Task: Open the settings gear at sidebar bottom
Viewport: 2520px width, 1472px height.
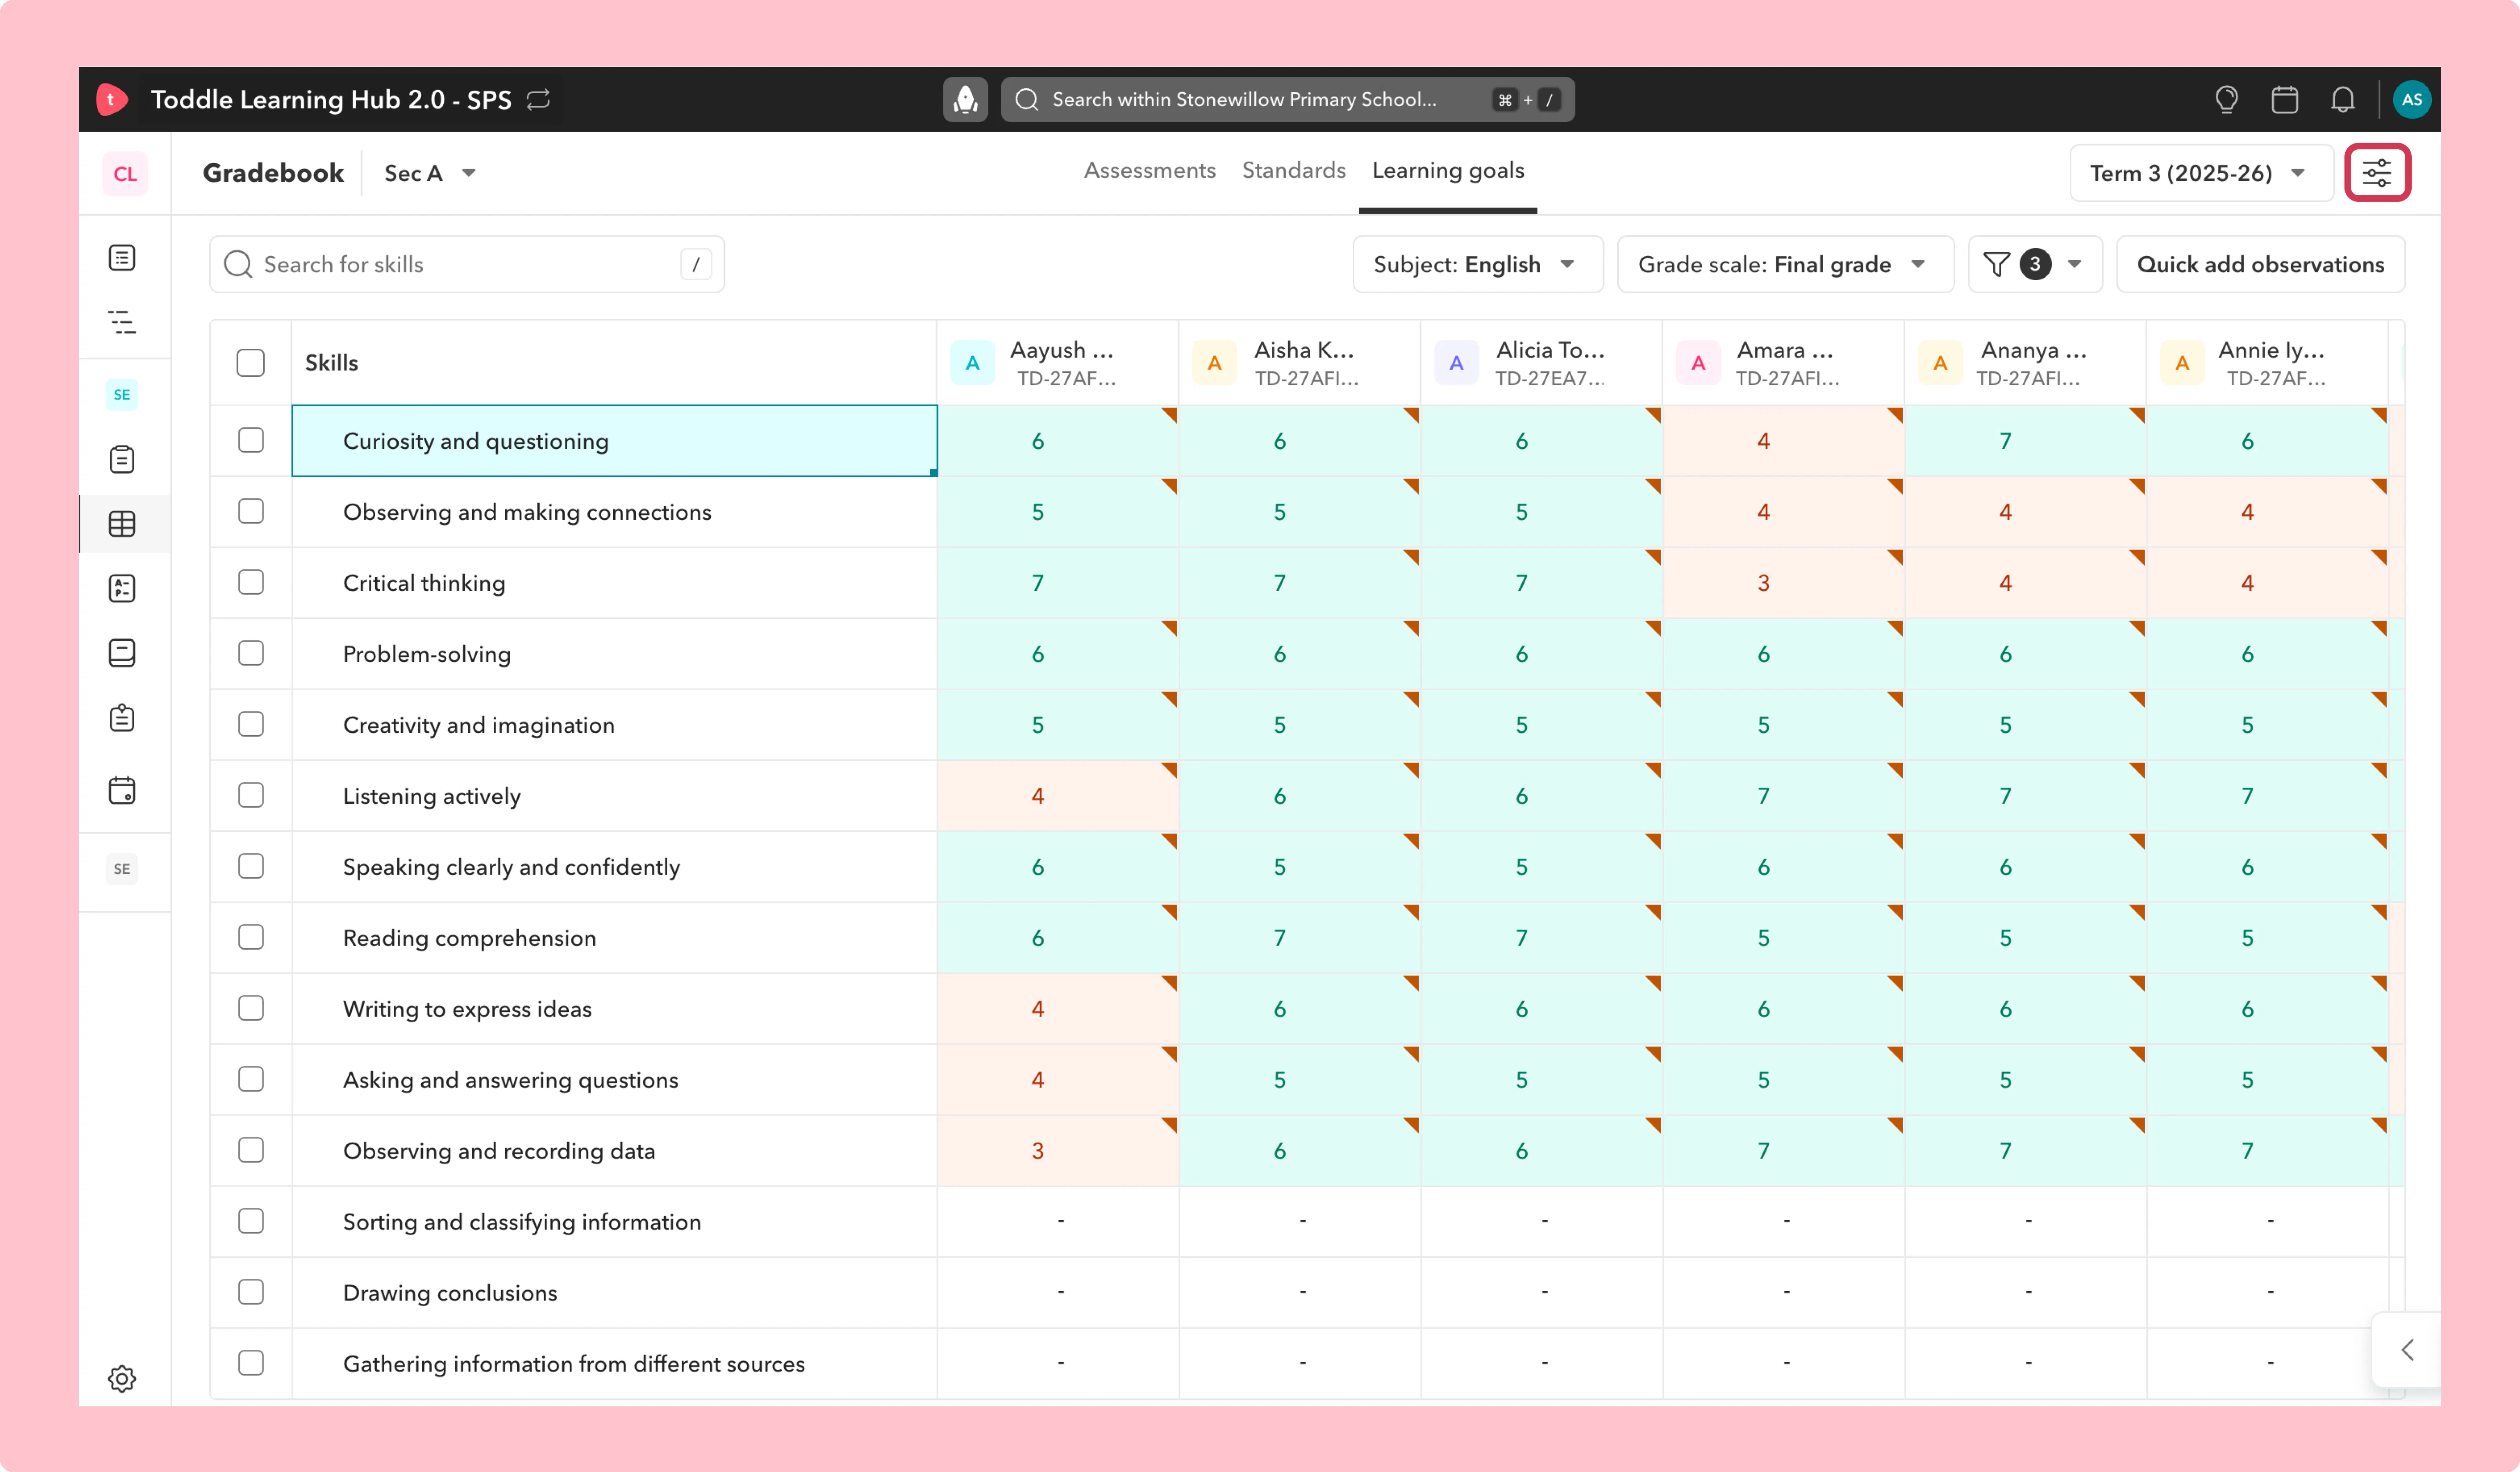Action: [x=122, y=1378]
